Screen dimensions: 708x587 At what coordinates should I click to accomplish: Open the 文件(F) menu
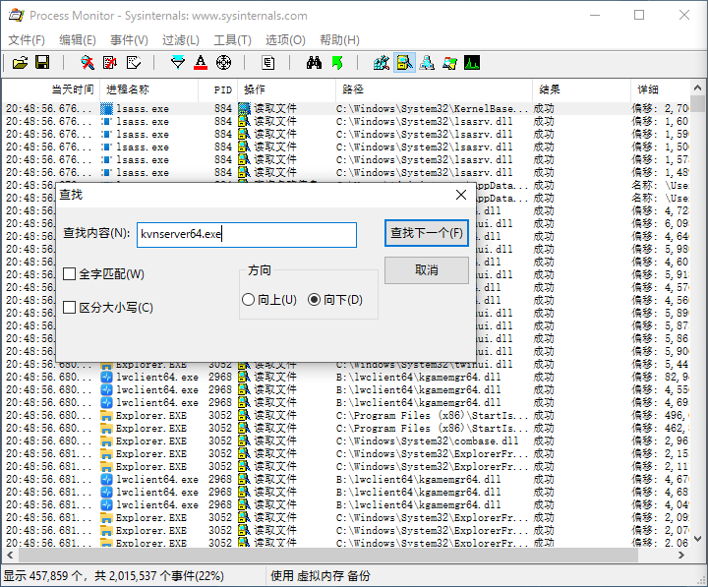coord(27,40)
